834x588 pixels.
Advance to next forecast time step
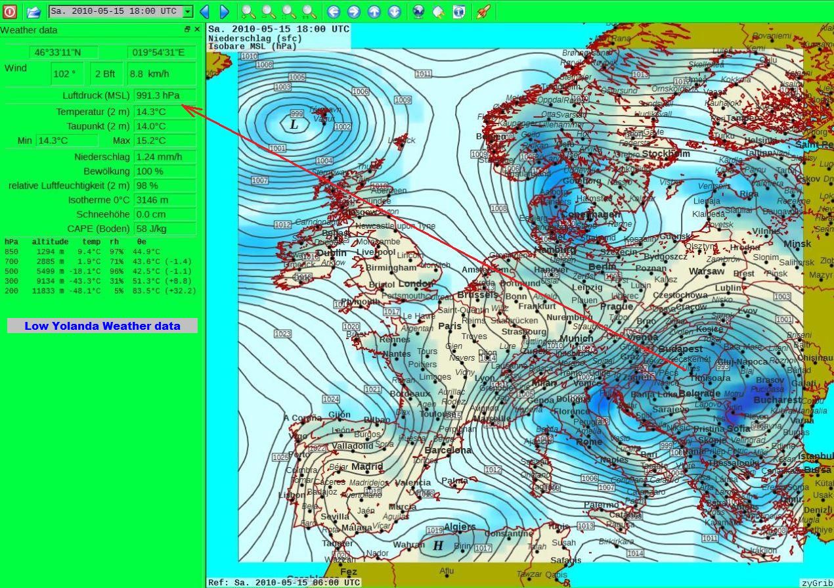coord(224,11)
